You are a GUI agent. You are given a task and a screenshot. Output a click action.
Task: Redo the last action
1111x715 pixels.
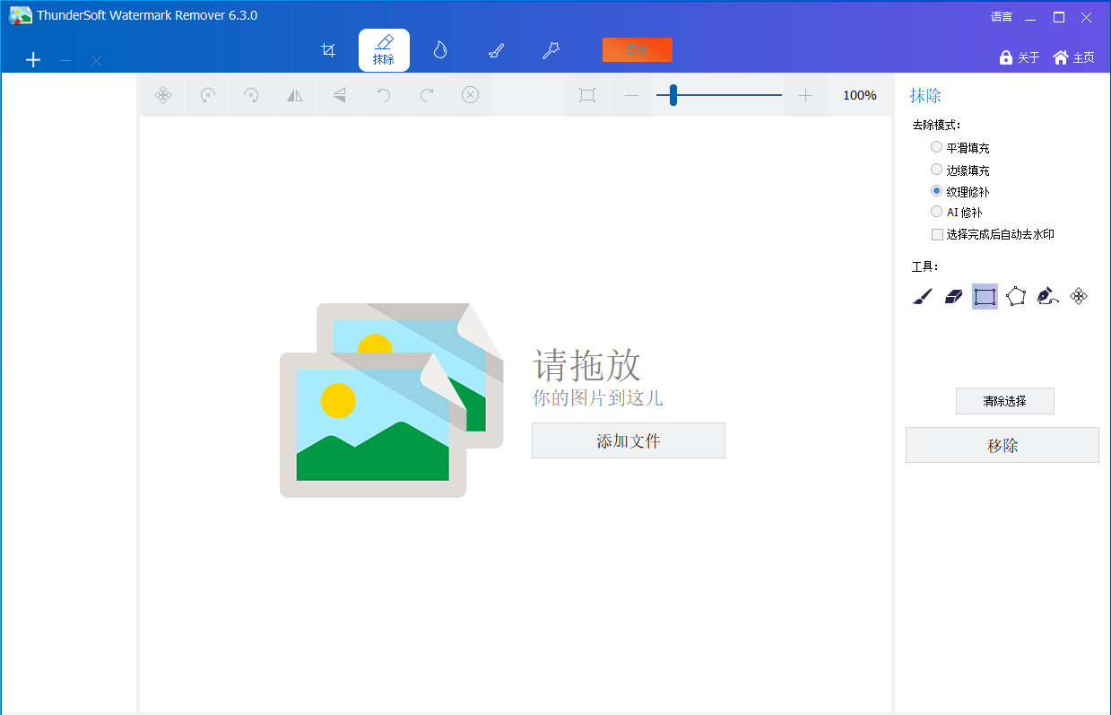(x=427, y=95)
